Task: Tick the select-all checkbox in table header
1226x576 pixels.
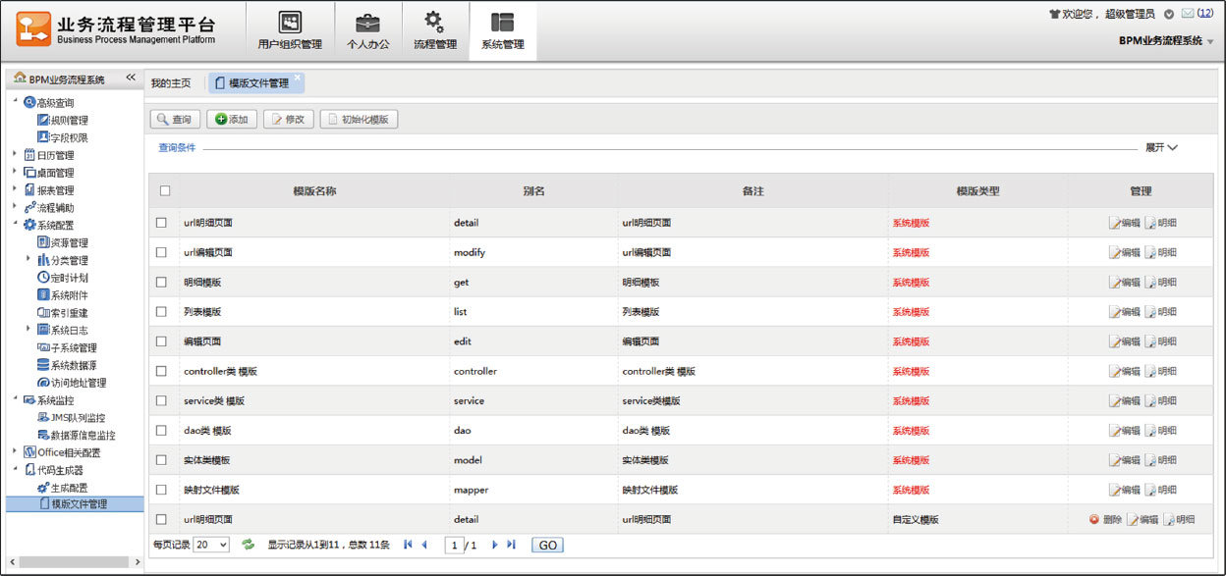Action: (164, 191)
